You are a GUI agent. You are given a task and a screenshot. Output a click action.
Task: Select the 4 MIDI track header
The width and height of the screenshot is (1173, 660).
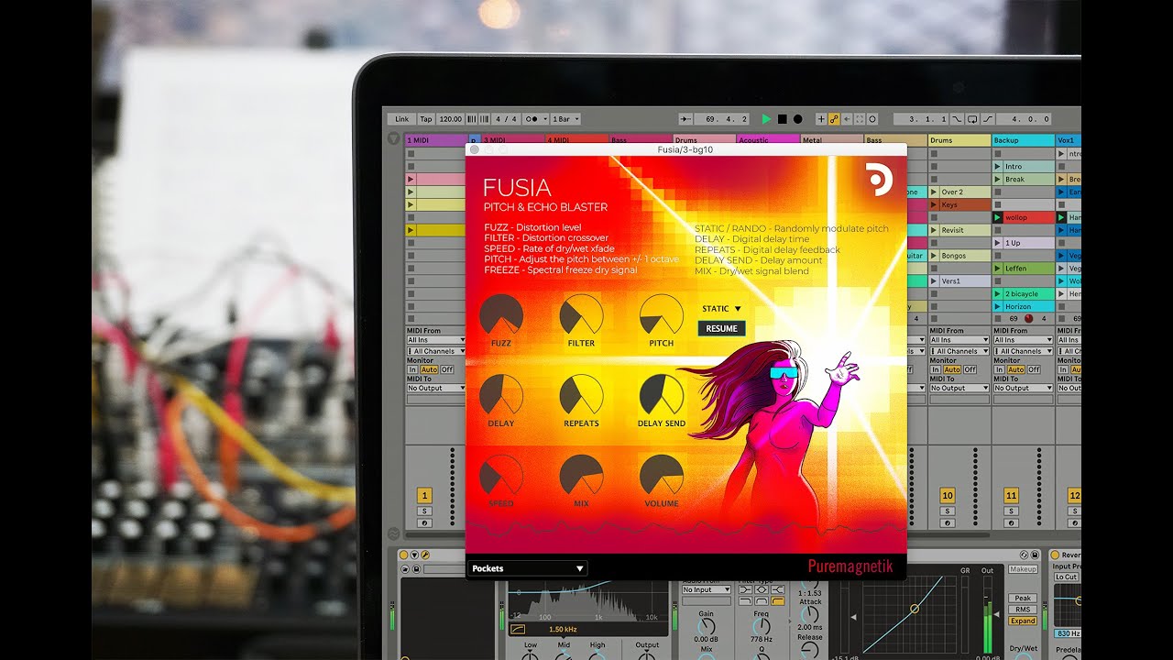tap(576, 140)
